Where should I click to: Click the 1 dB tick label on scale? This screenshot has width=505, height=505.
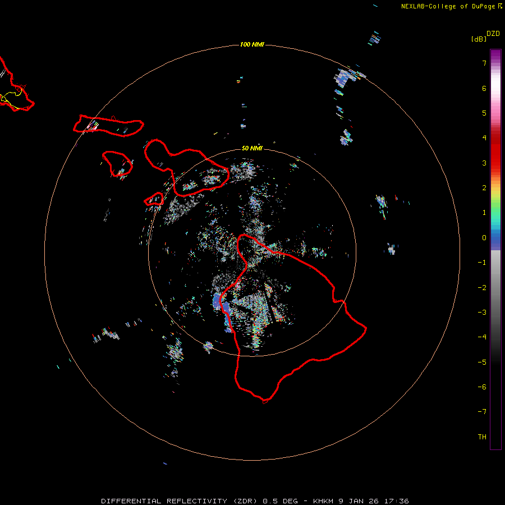click(484, 213)
